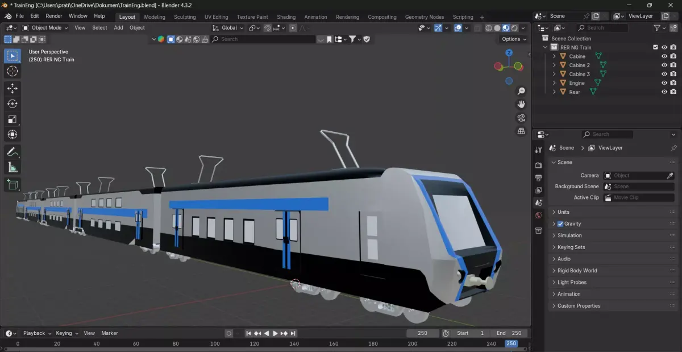Disable Engine object in renders

pyautogui.click(x=673, y=83)
